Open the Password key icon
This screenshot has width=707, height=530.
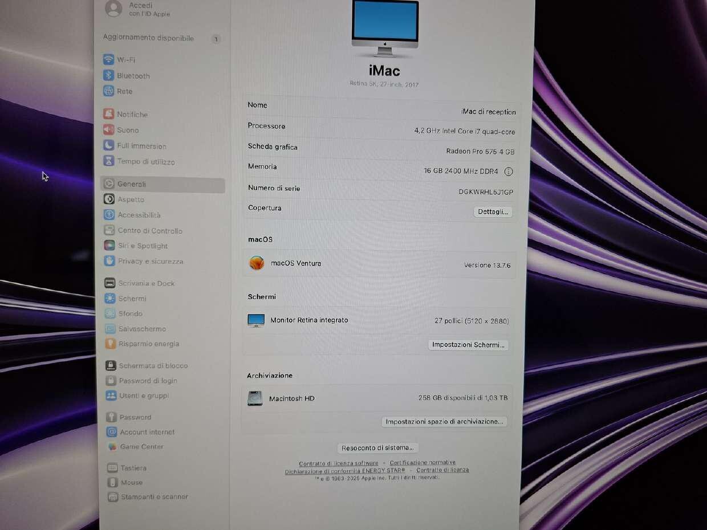coord(112,417)
